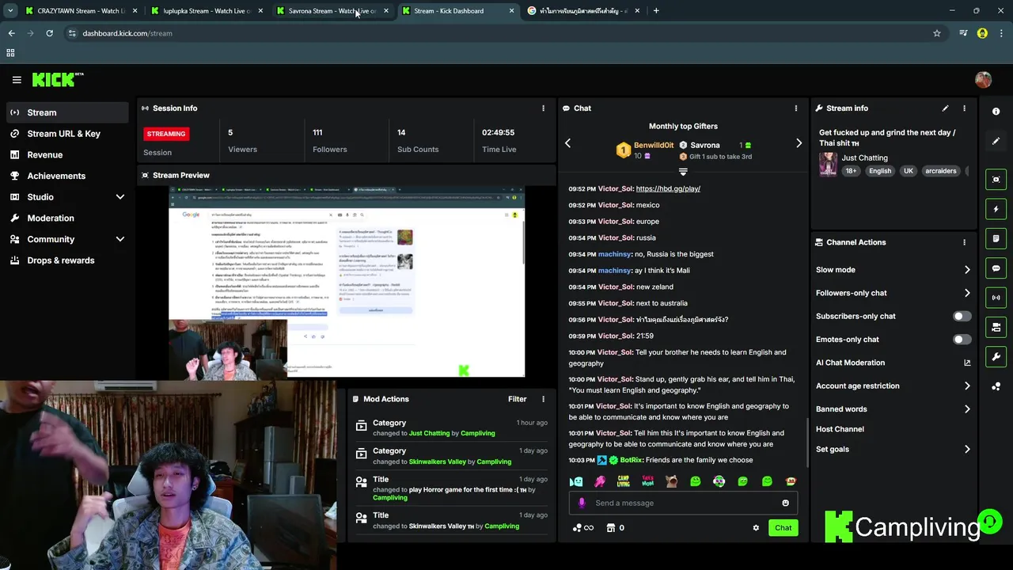Screen dimensions: 1013x570
Task: Click the green Chat send button
Action: pos(783,528)
